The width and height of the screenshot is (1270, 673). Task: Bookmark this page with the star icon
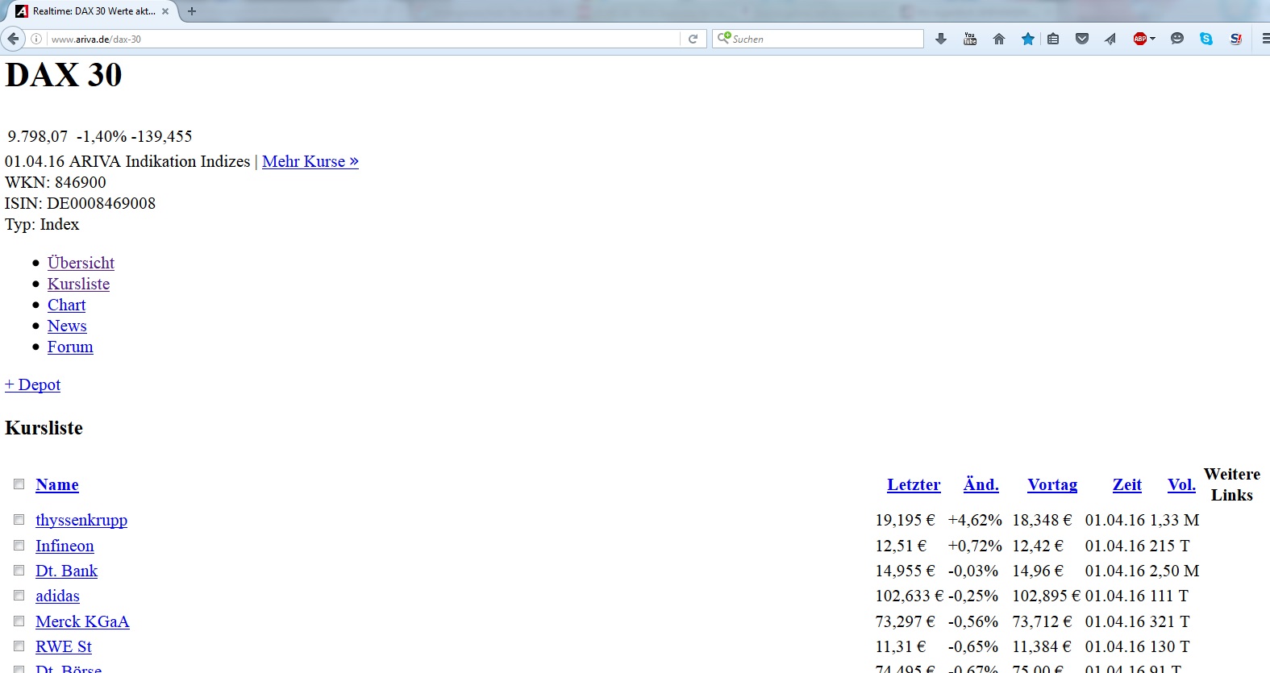(x=1028, y=39)
